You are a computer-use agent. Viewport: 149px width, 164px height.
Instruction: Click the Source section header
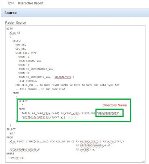coord(75,13)
